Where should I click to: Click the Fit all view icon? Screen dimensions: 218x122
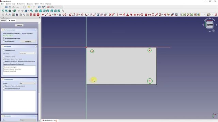coord(3,11)
